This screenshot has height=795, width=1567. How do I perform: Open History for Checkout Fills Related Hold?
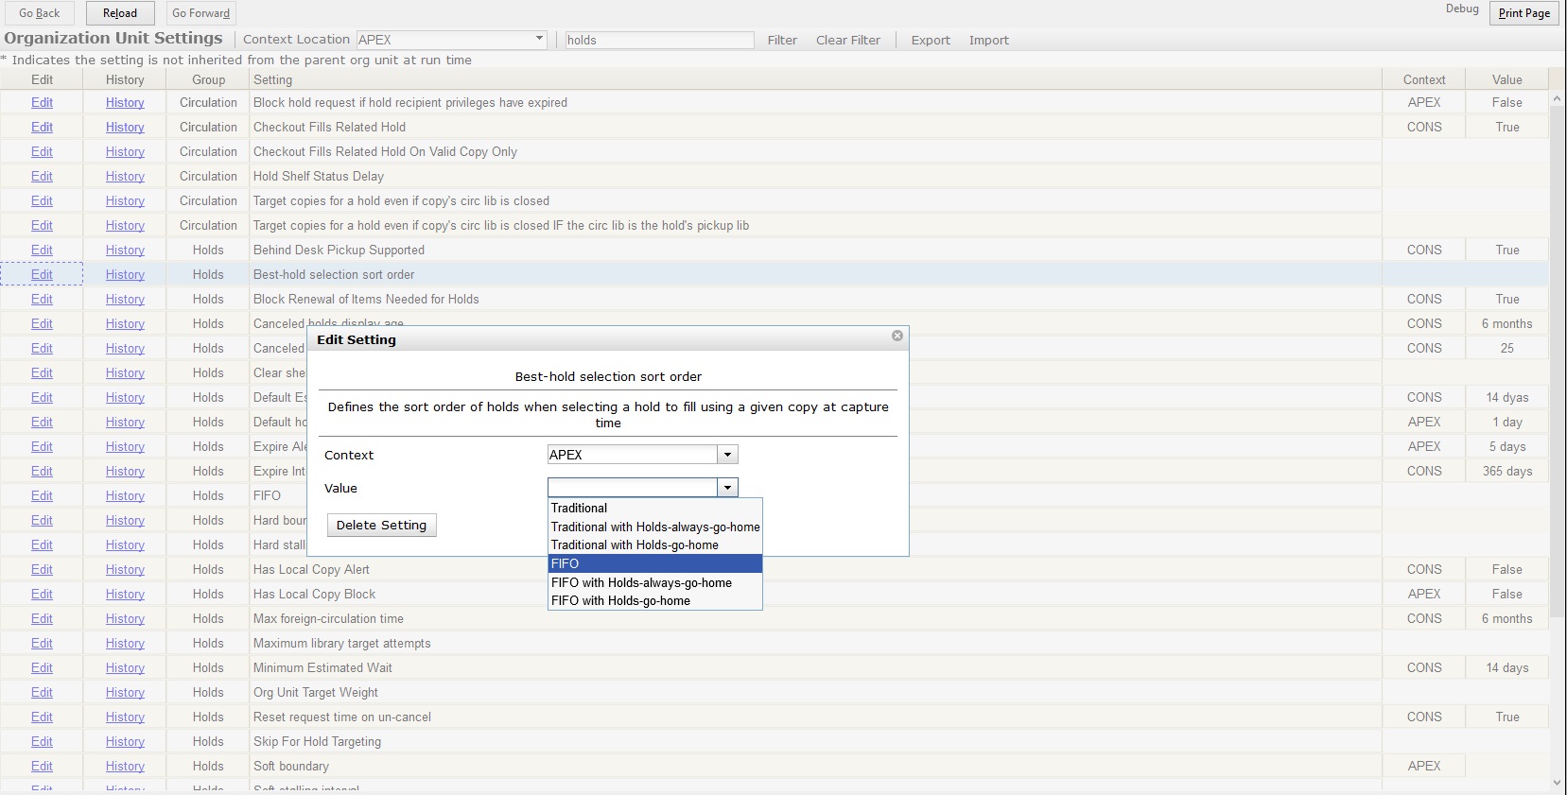click(x=125, y=127)
